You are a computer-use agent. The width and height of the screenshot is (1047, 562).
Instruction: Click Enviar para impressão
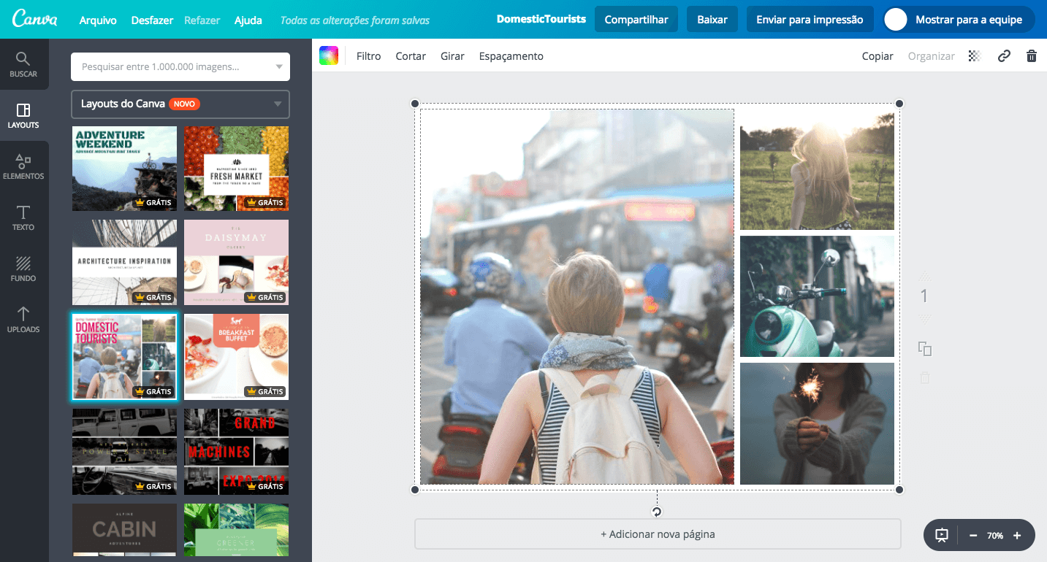click(x=810, y=19)
